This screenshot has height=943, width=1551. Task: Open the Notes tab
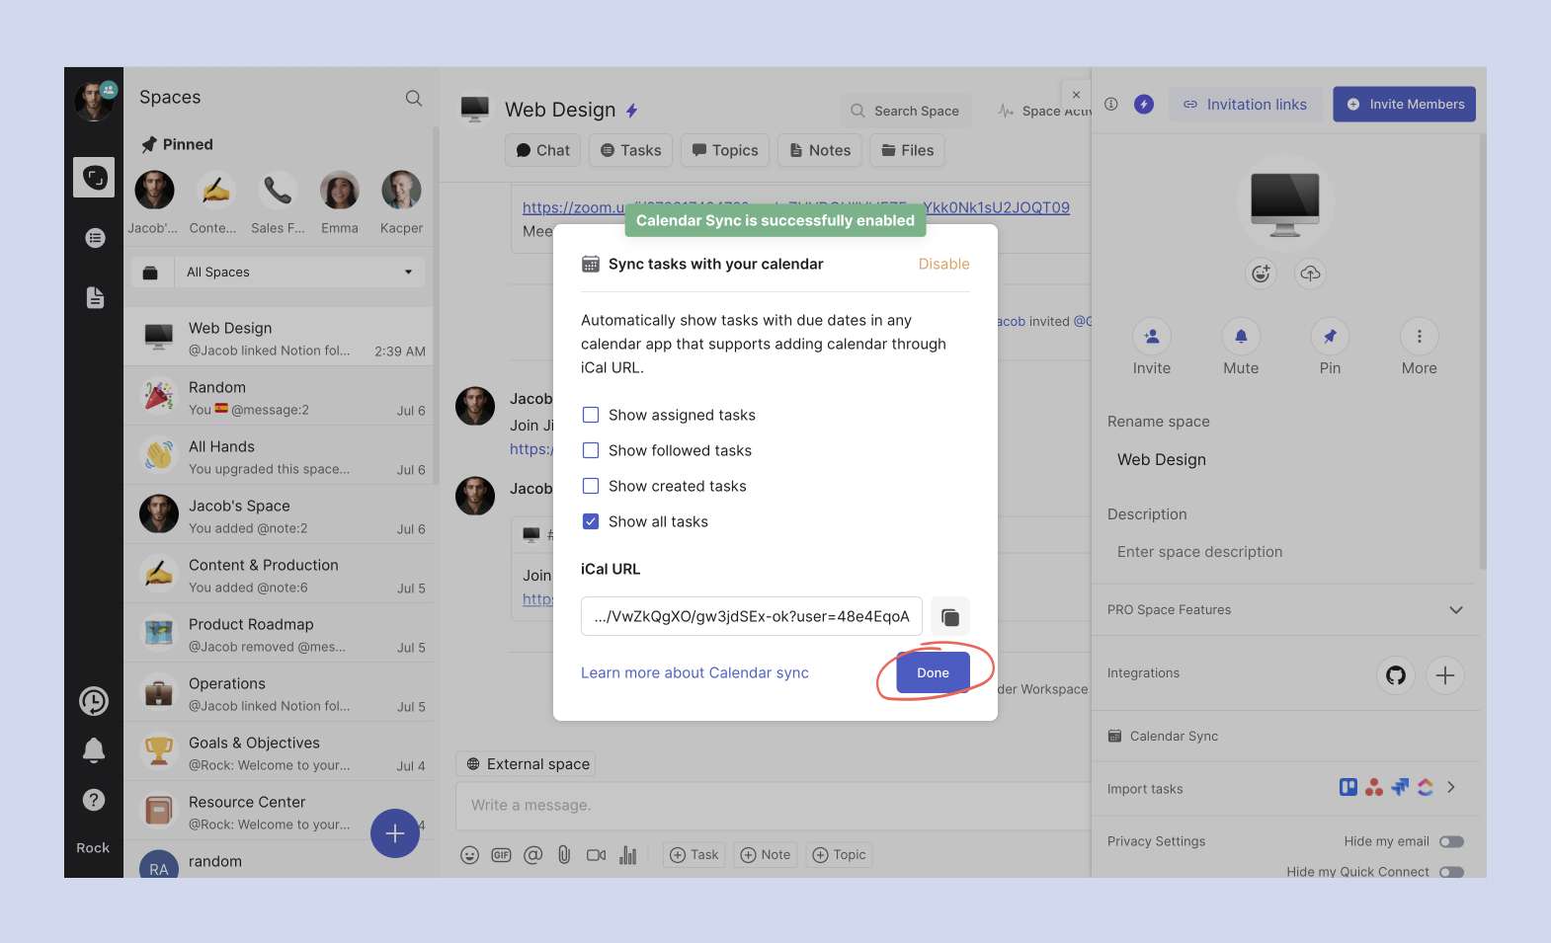(820, 151)
